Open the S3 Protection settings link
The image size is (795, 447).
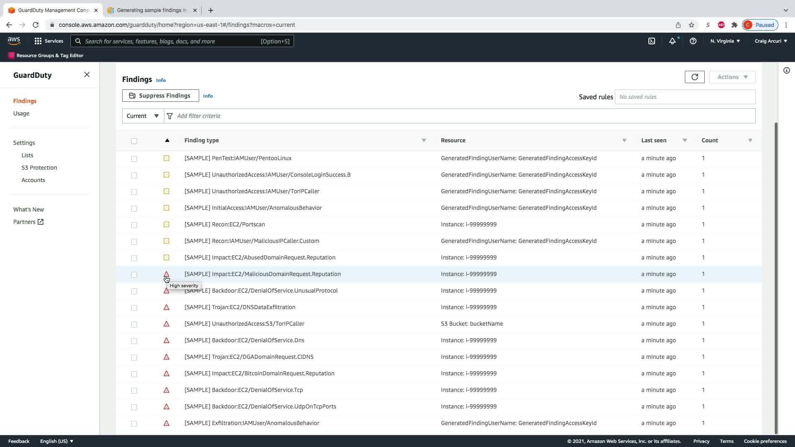[39, 168]
